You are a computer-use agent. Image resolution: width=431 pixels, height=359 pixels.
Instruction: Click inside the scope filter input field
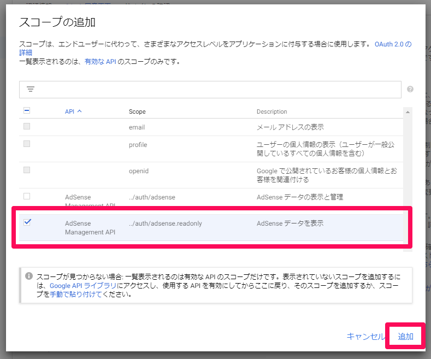coord(210,89)
